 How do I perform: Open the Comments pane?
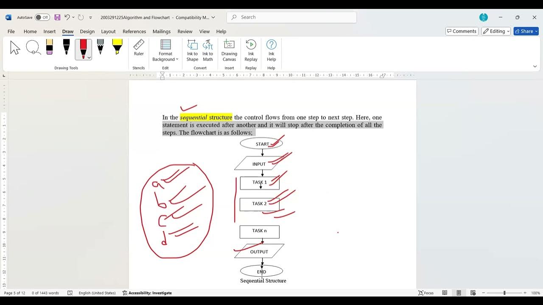tap(462, 31)
